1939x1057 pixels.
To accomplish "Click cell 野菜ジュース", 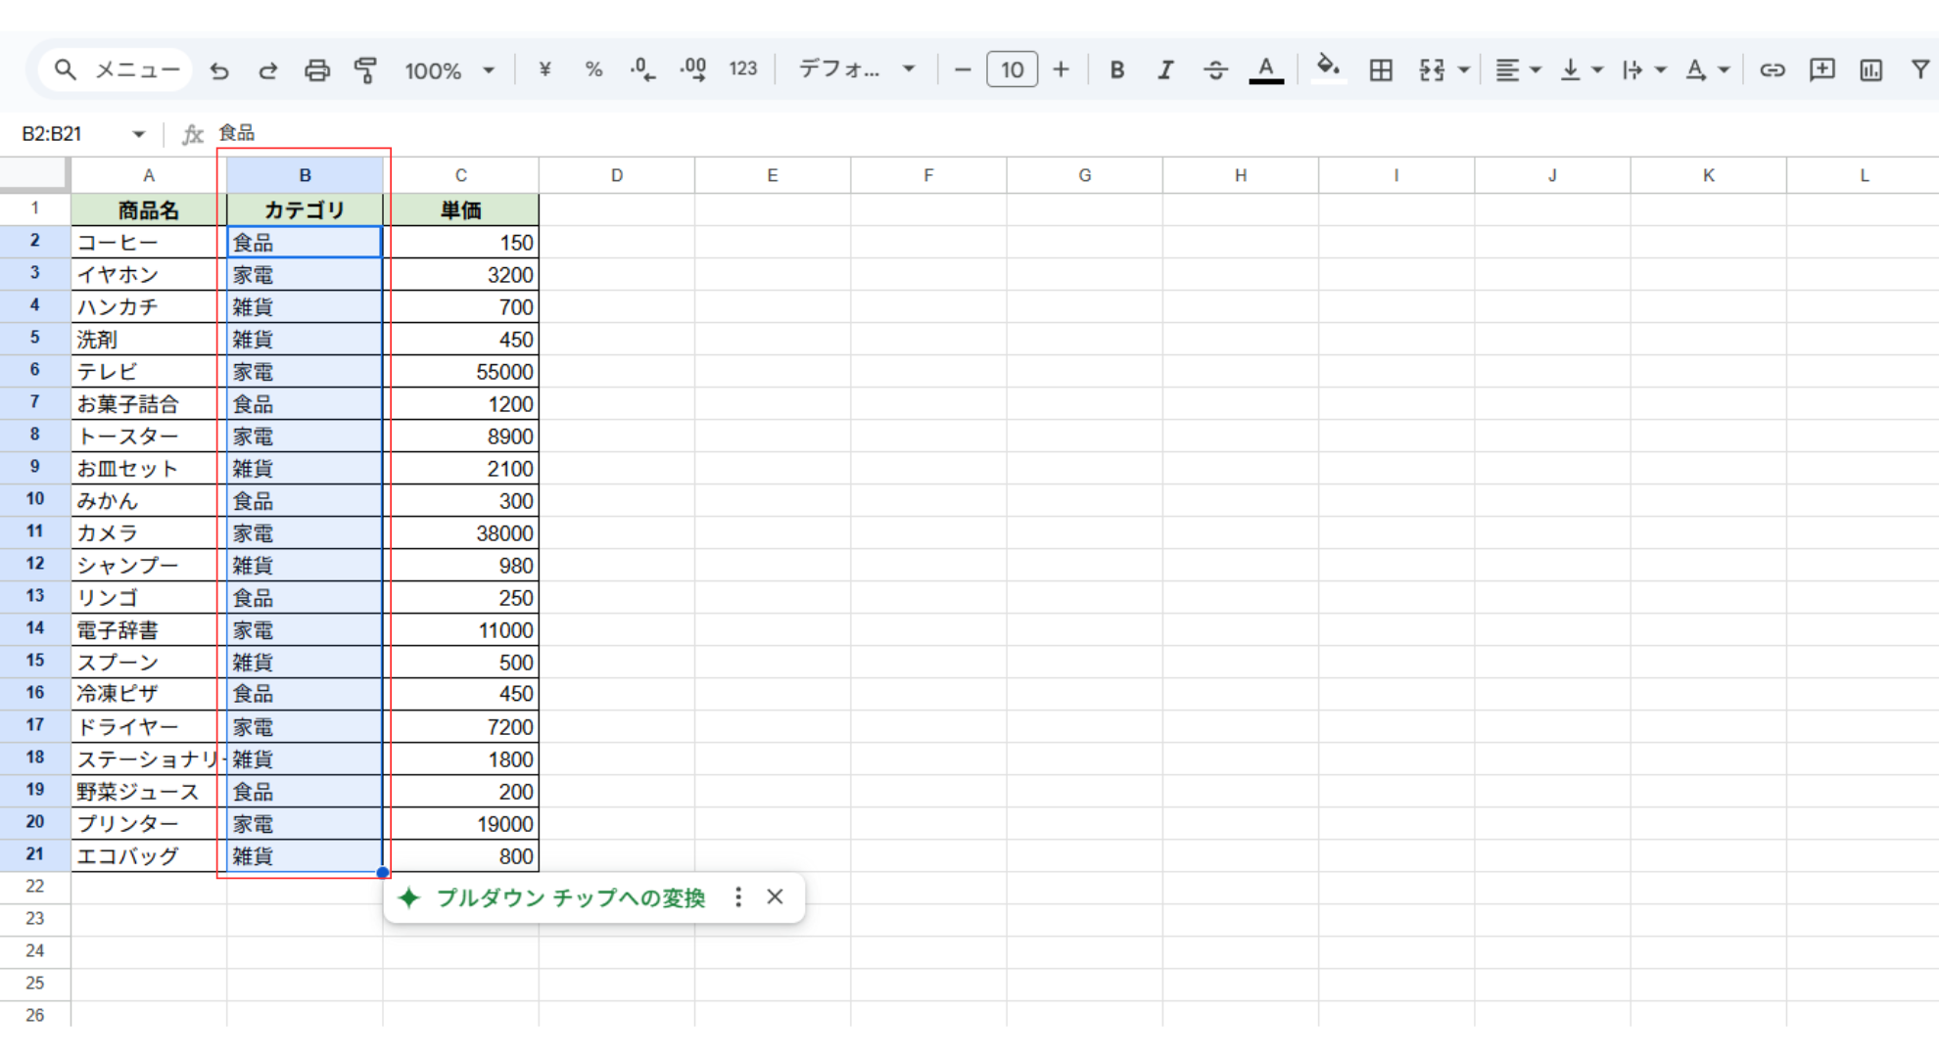I will click(x=149, y=791).
